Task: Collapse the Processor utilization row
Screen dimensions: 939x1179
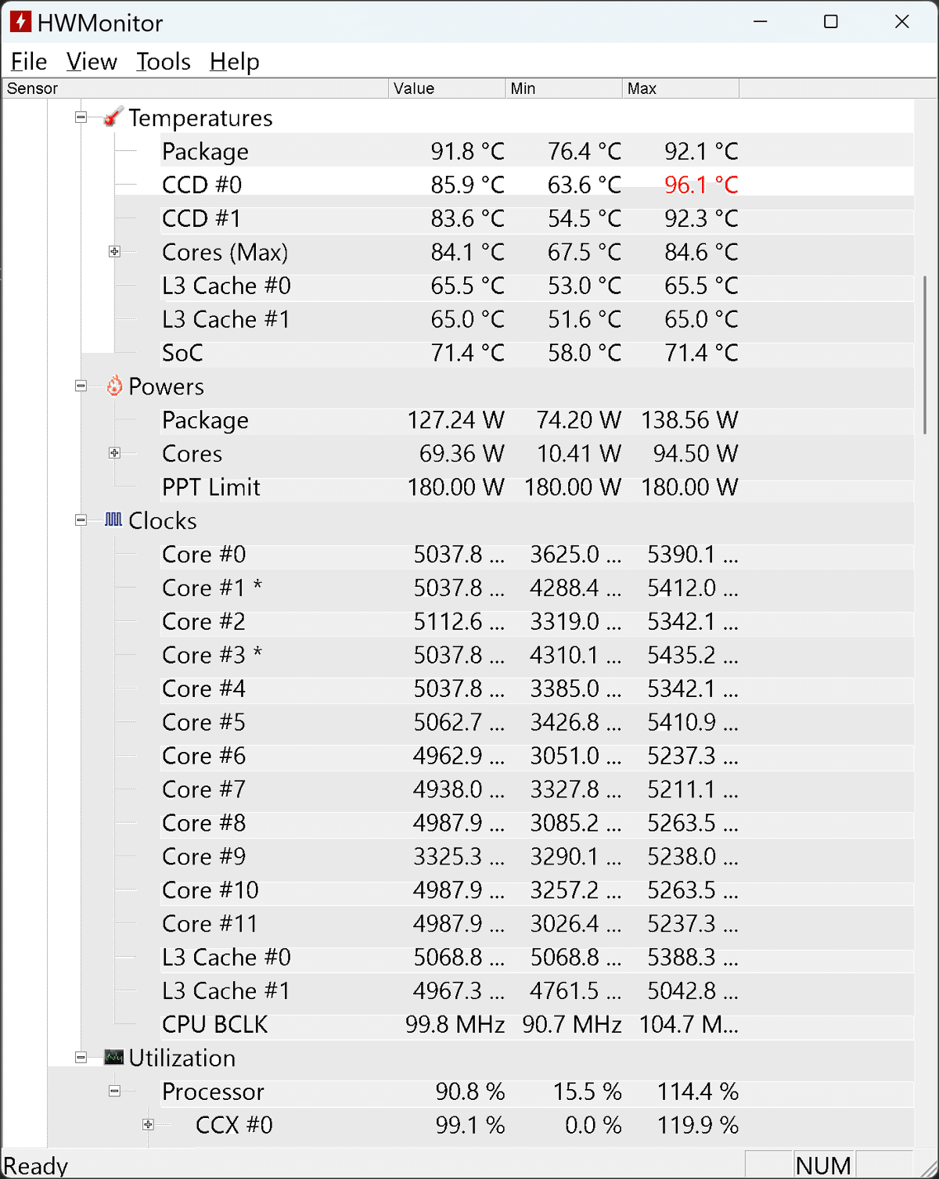Action: point(114,1091)
